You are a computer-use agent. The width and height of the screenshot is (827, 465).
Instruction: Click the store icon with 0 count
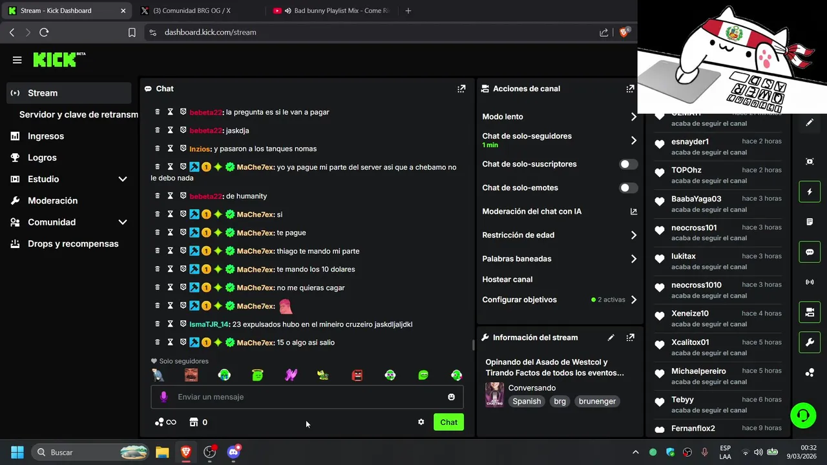[x=198, y=422]
